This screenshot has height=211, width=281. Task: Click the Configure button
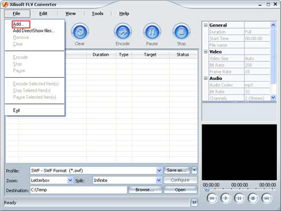point(180,180)
